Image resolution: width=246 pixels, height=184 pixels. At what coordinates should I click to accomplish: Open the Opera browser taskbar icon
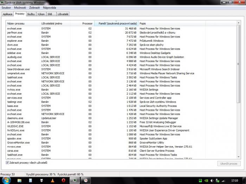tap(63, 180)
